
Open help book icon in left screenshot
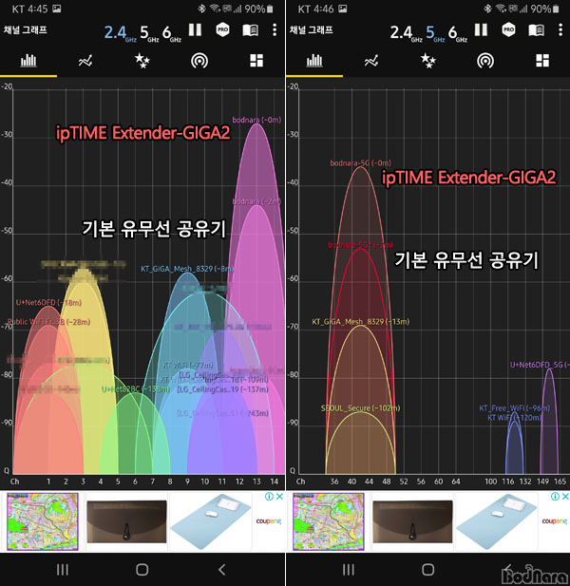[251, 30]
